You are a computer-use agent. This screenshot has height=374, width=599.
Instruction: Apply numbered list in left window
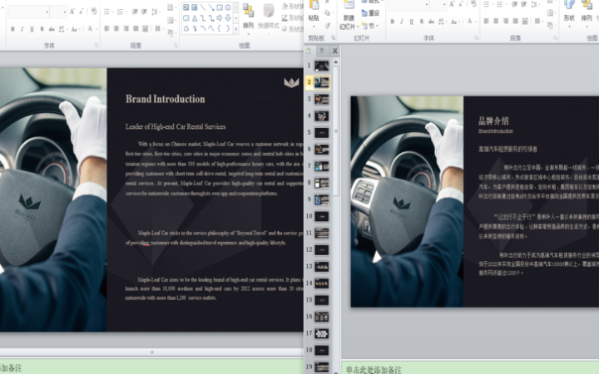pyautogui.click(x=121, y=12)
